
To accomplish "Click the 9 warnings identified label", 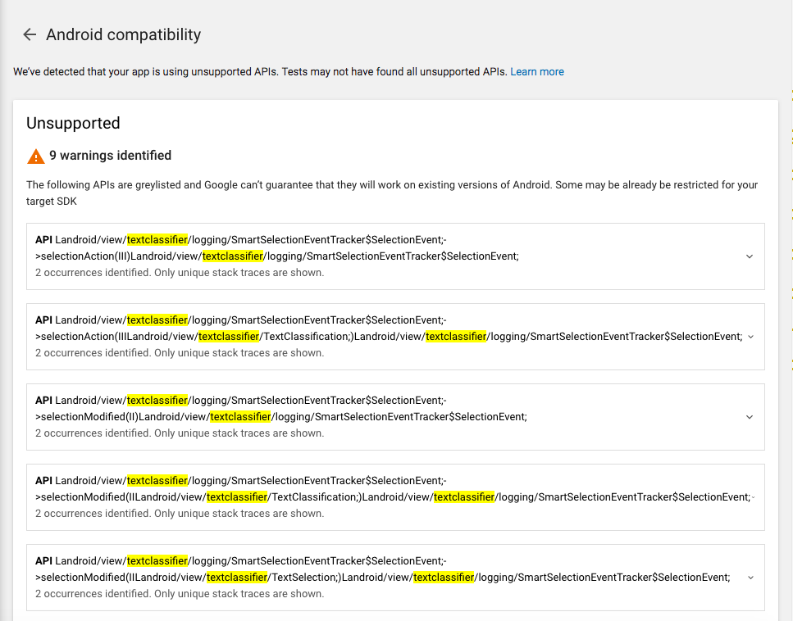I will click(110, 155).
